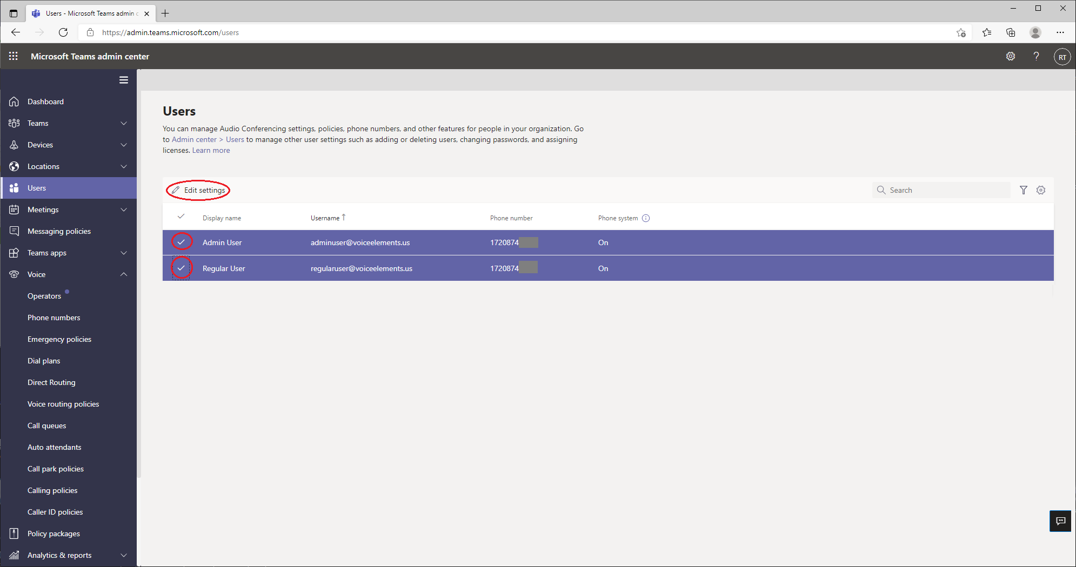Expand the Analytics & reports chevron
This screenshot has width=1076, height=567.
pos(124,555)
